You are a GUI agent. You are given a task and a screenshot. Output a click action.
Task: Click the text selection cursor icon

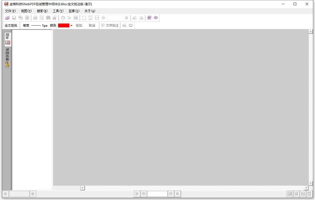(x=69, y=18)
